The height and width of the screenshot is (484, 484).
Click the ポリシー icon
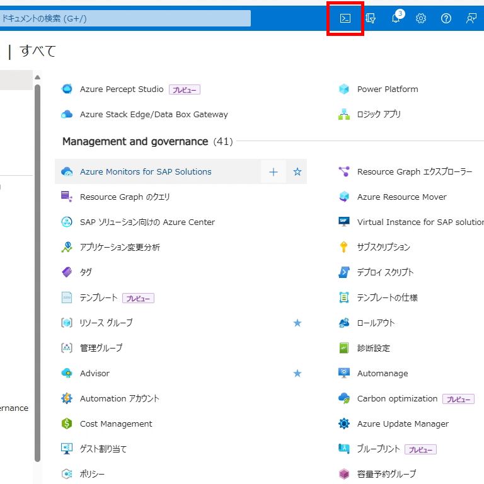pyautogui.click(x=67, y=474)
